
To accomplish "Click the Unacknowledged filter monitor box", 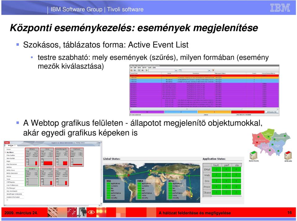I will (x=47, y=177).
